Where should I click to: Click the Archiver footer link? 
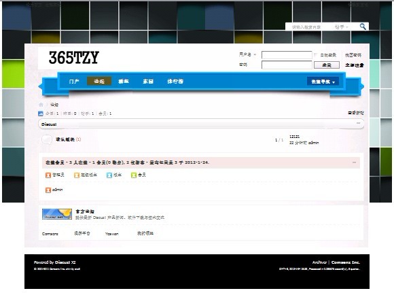click(319, 262)
